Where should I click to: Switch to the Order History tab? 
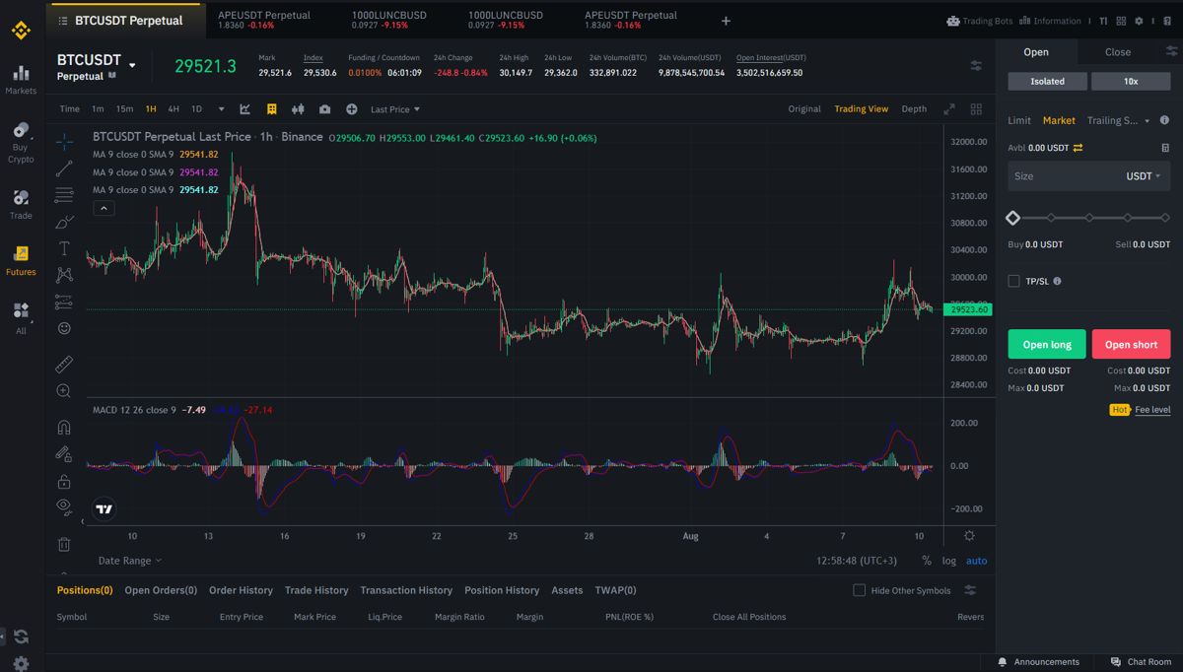click(x=241, y=590)
